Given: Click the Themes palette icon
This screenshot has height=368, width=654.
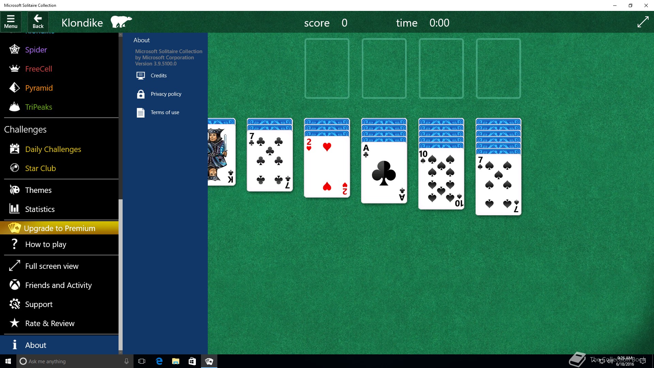Looking at the screenshot, I should (14, 190).
